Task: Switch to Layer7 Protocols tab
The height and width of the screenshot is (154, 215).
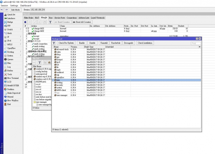Action: tap(98, 18)
